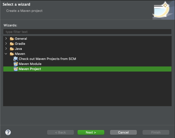Focus the type filter text field
The image size is (175, 138).
pyautogui.click(x=87, y=32)
